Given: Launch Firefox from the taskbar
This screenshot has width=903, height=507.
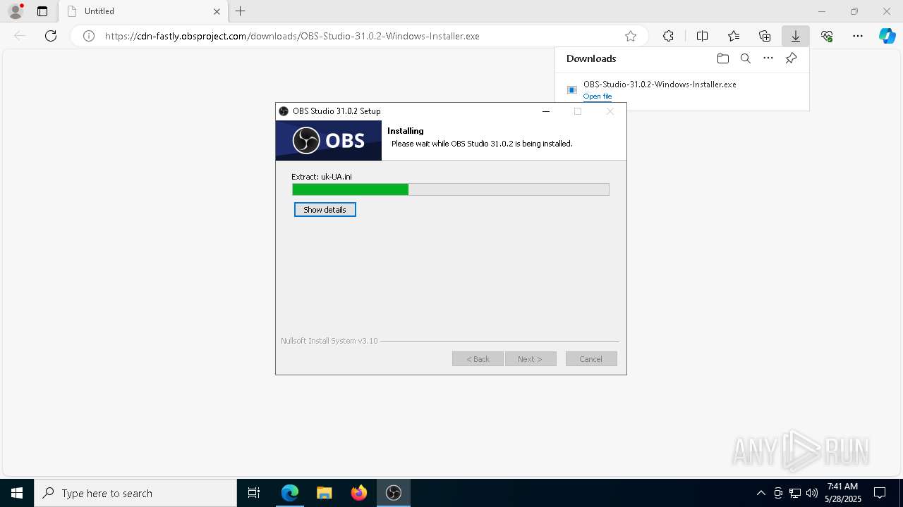Looking at the screenshot, I should (x=359, y=493).
